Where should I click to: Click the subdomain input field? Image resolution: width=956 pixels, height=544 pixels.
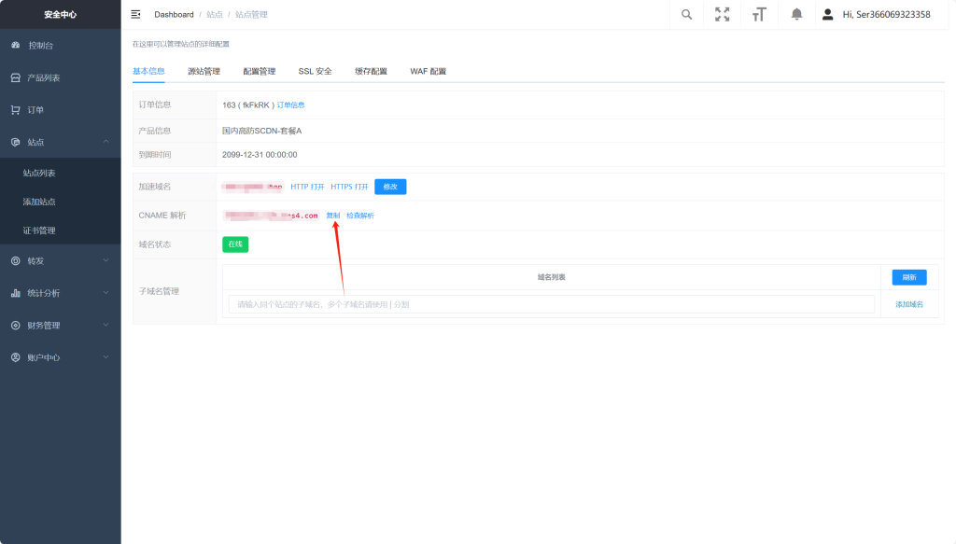pos(551,304)
